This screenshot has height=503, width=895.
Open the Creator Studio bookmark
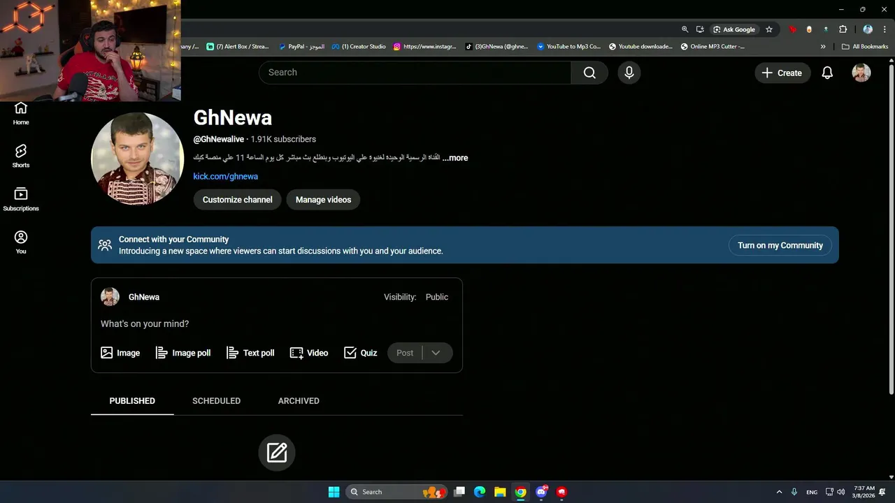pos(359,47)
